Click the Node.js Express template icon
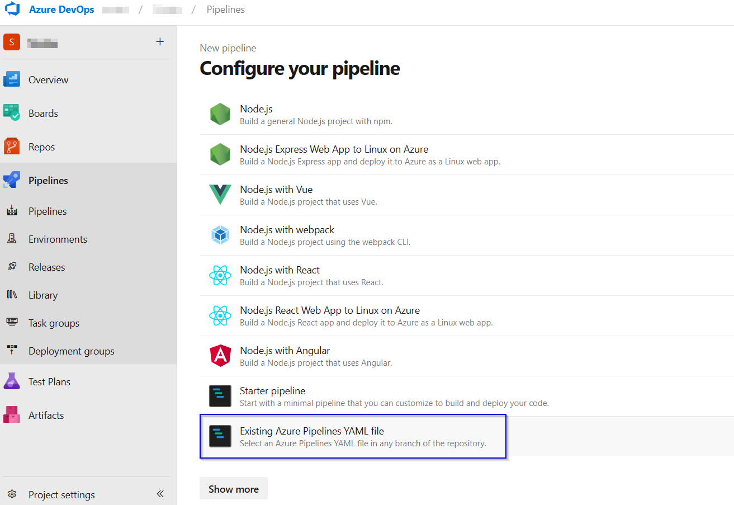 tap(220, 154)
